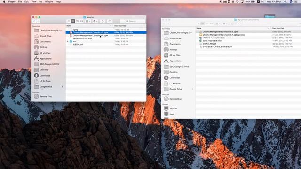301x169 pixels.
Task: Open the Finder menu
Action: click(x=12, y=2)
